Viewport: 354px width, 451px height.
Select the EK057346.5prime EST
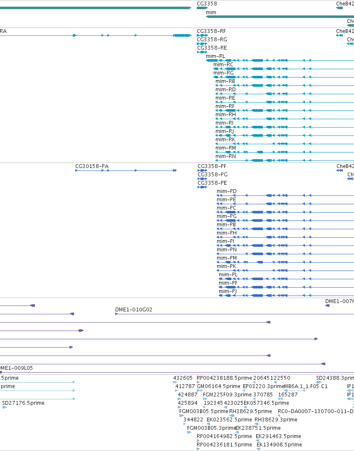266,403
